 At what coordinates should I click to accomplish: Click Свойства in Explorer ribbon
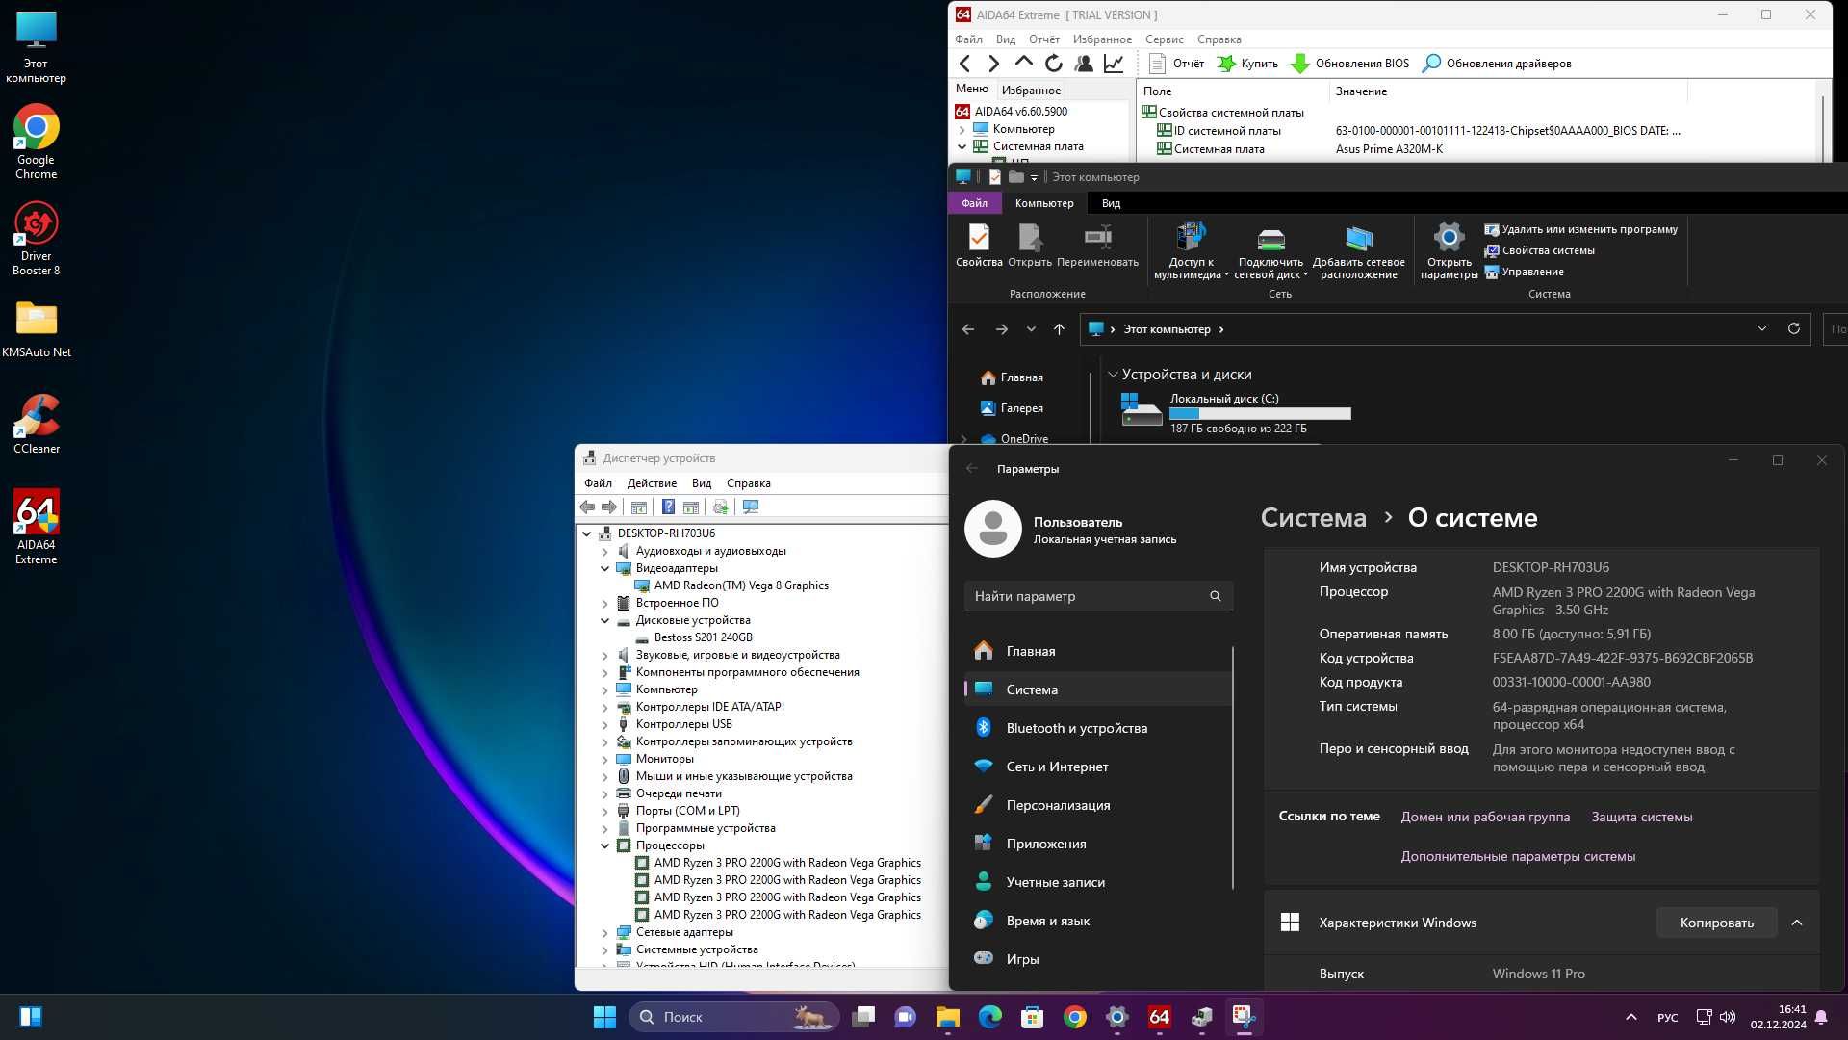pyautogui.click(x=979, y=245)
